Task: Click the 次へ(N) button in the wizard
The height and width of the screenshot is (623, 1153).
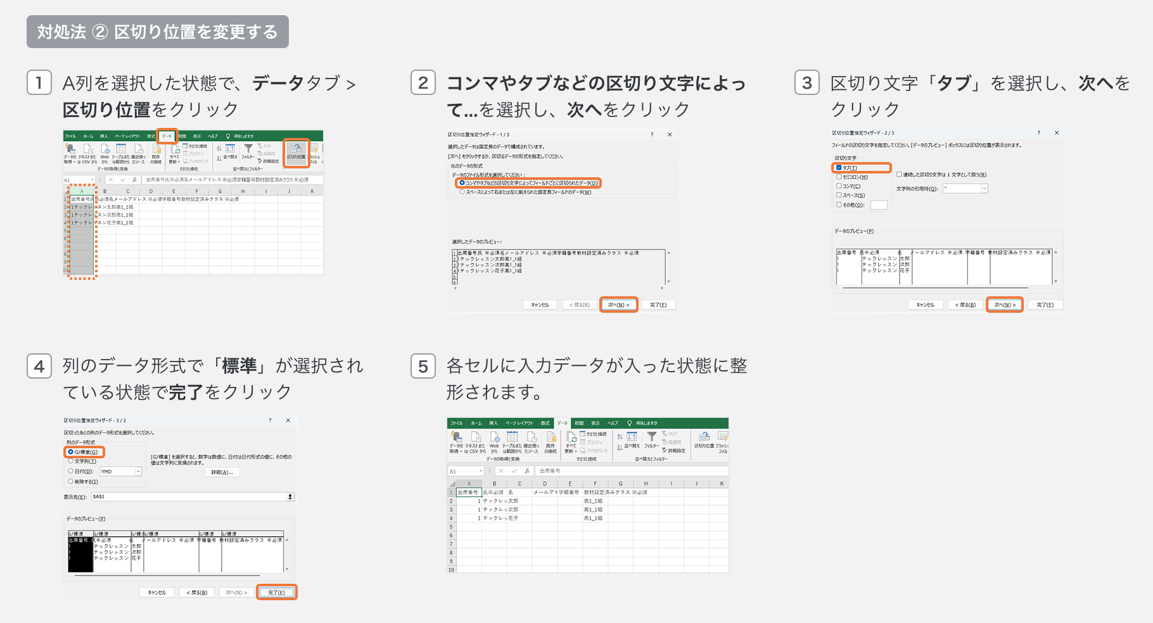Action: 618,305
